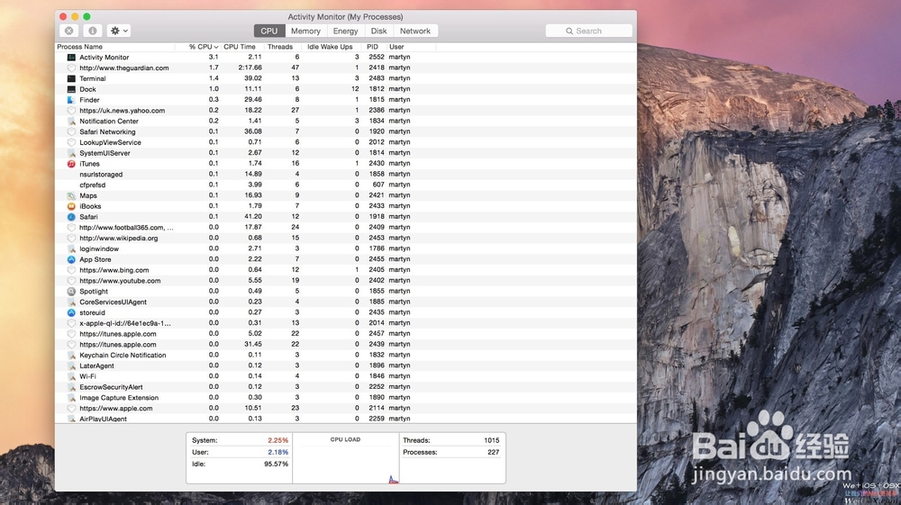Sort by User column header
This screenshot has height=505, width=901.
pos(396,47)
